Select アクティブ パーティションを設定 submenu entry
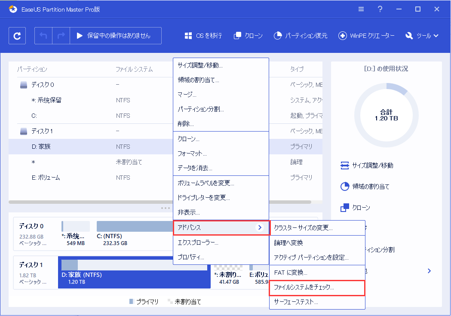The image size is (451, 316). [x=317, y=258]
